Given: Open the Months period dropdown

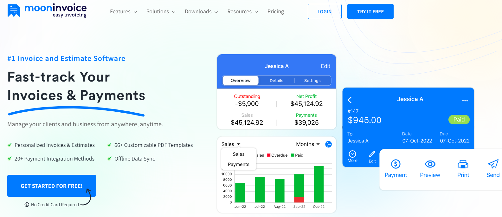Looking at the screenshot, I should click(x=308, y=144).
